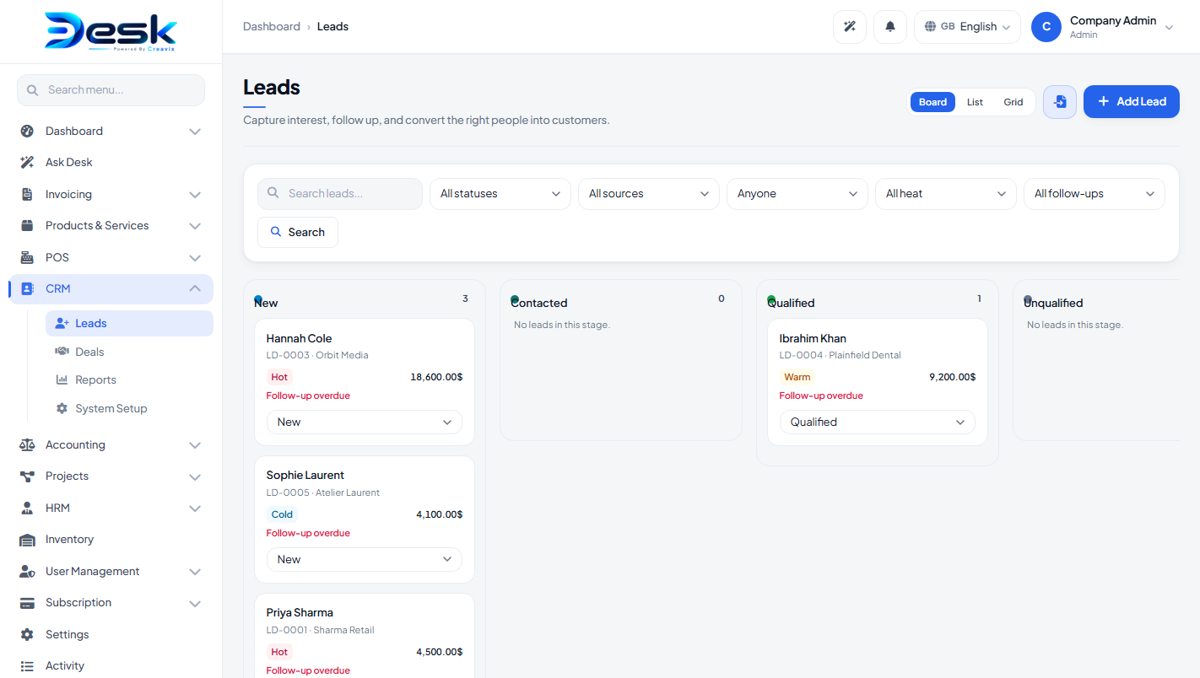Open the Reports sidebar item

[129, 379]
